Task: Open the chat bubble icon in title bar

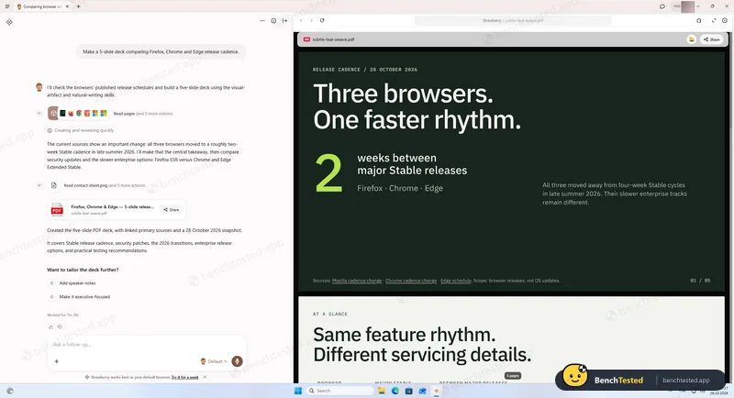Action: (x=662, y=6)
